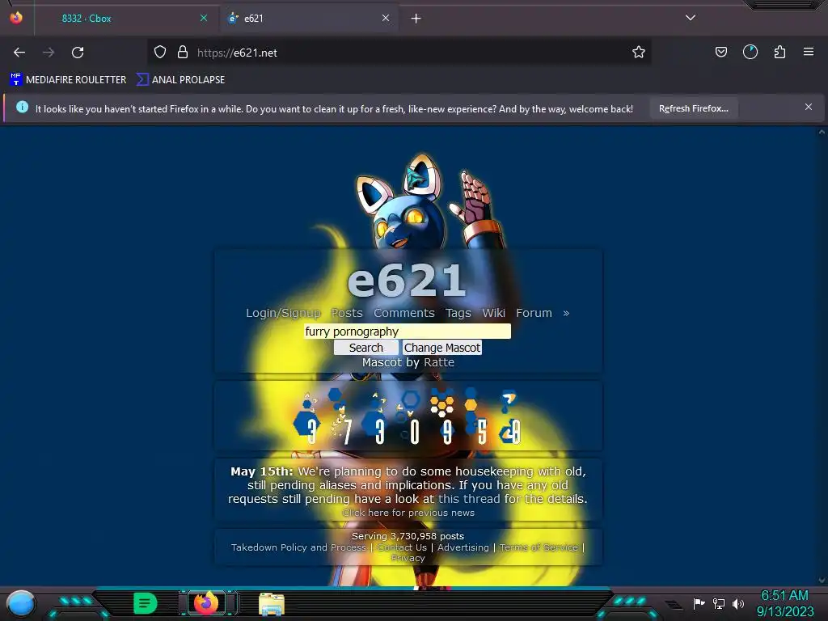Open the Save to Pocket icon
The height and width of the screenshot is (621, 828).
(720, 52)
